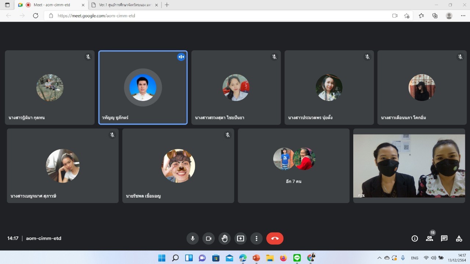Image resolution: width=470 pixels, height=264 pixels.
Task: Open meeting details info icon
Action: coord(415,238)
